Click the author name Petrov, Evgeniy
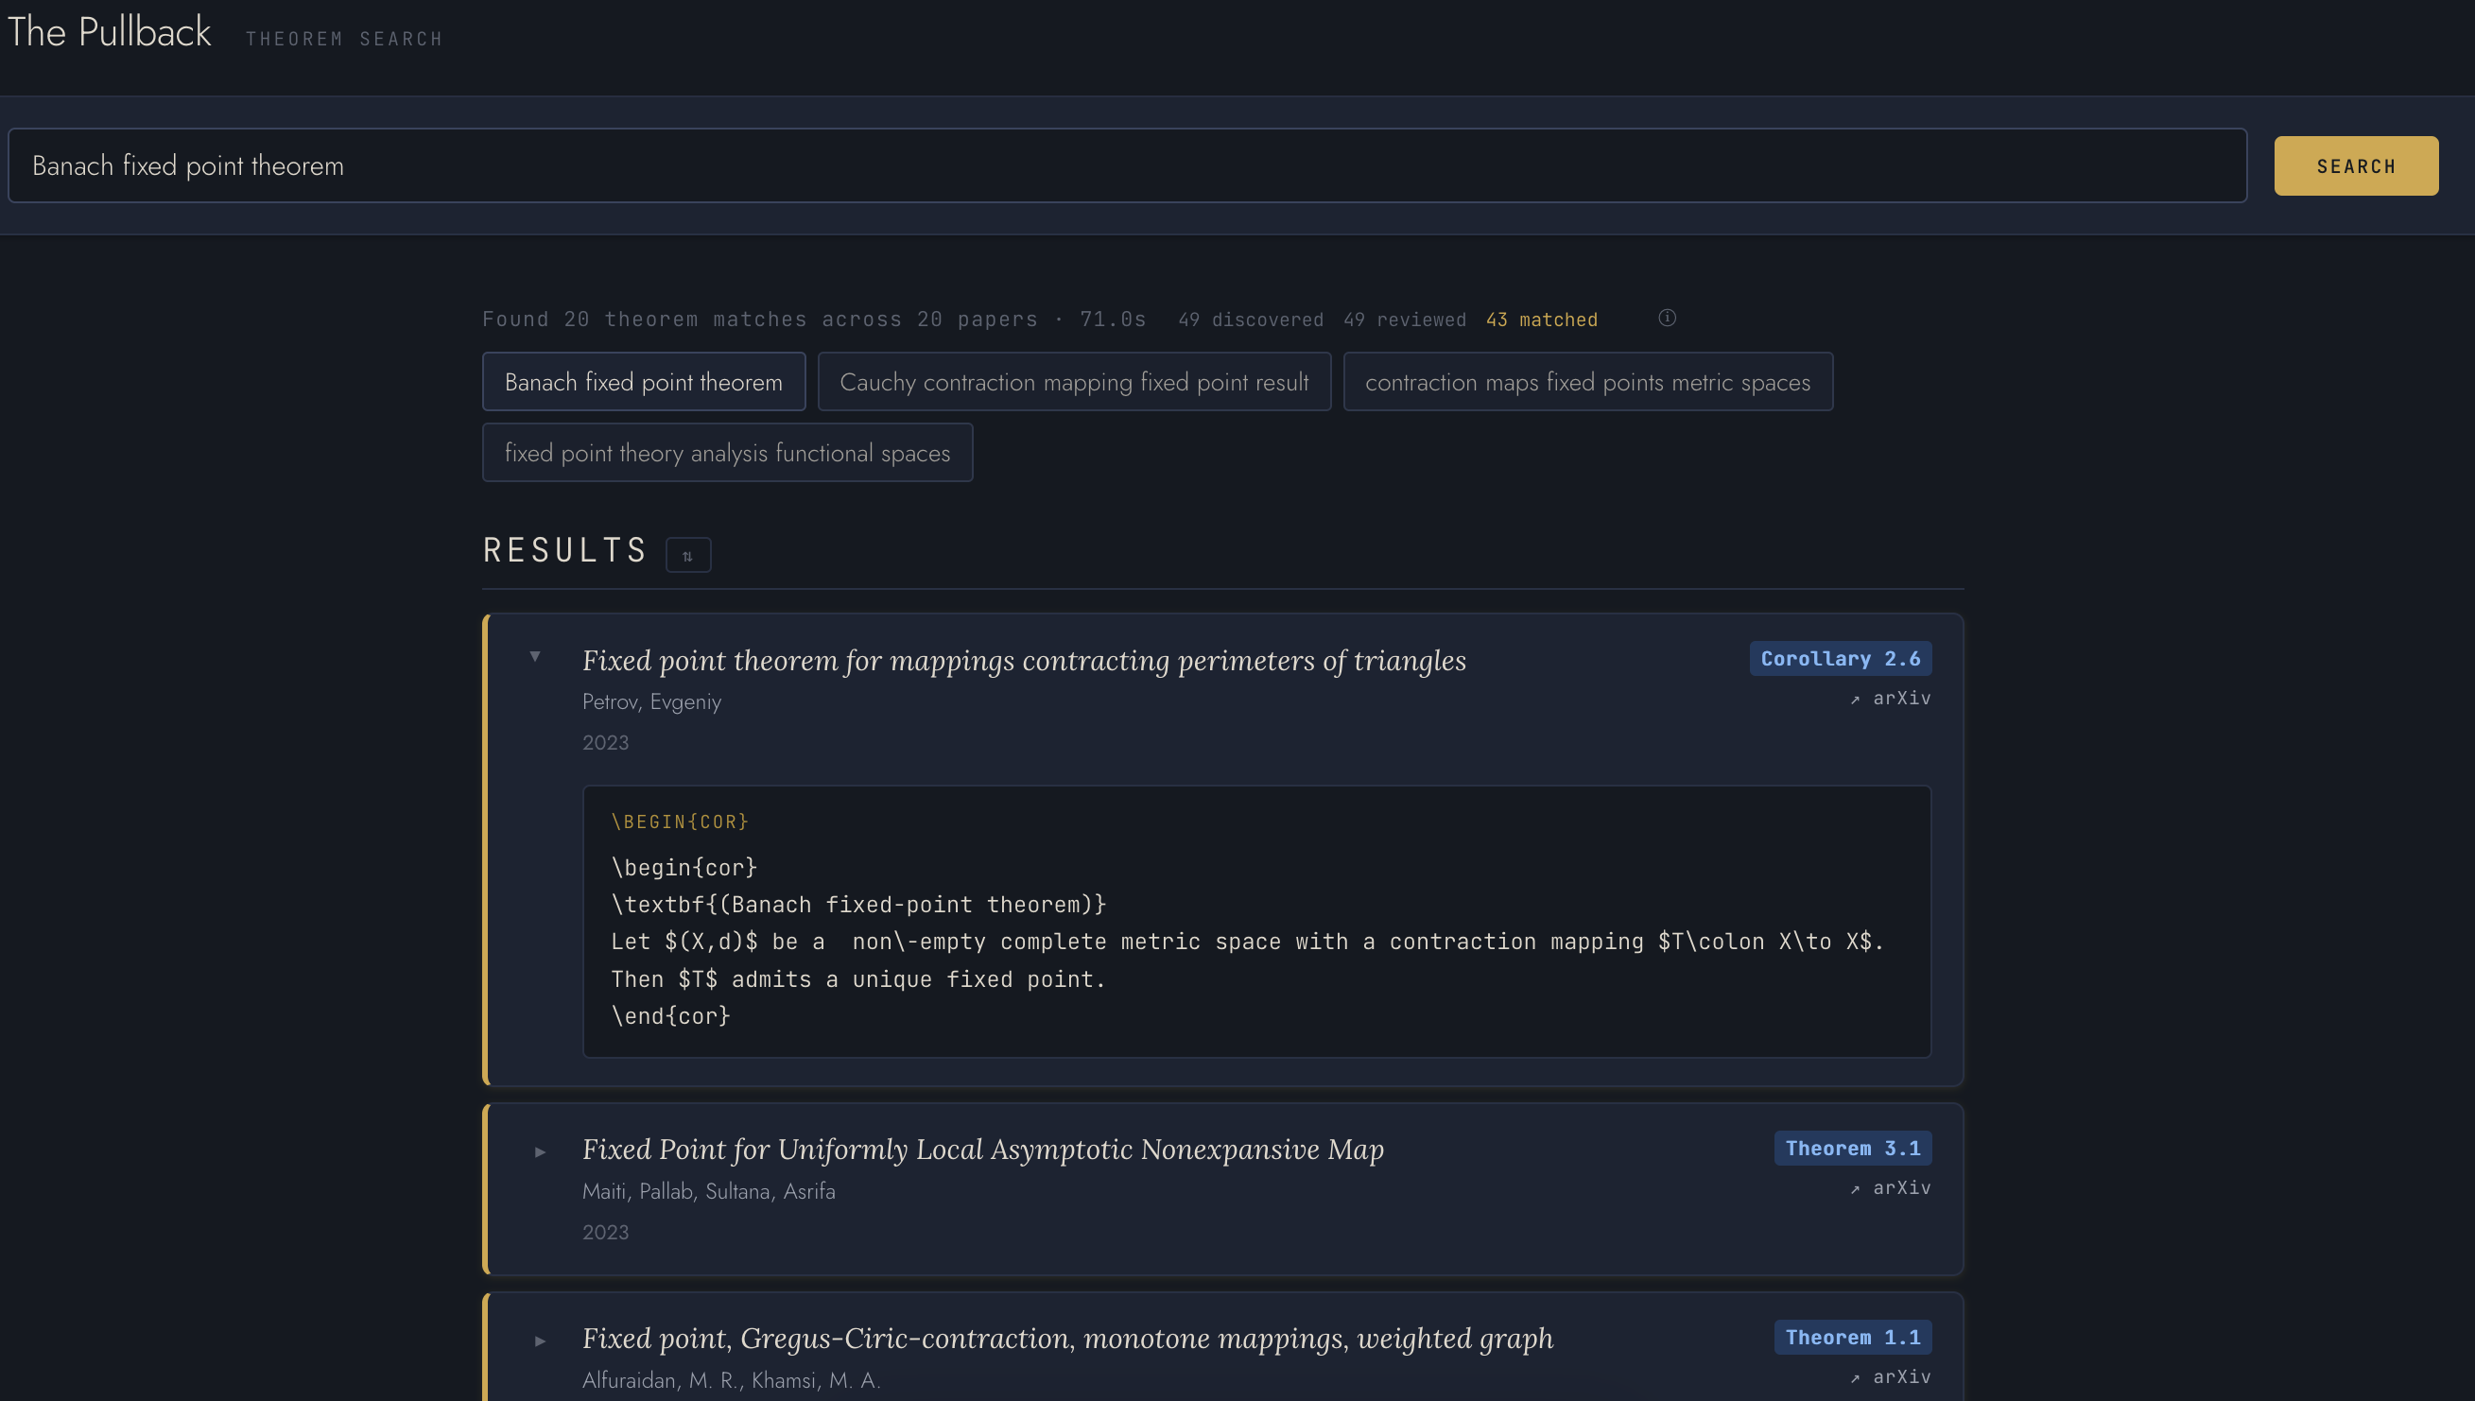Image resolution: width=2475 pixels, height=1401 pixels. pos(651,701)
